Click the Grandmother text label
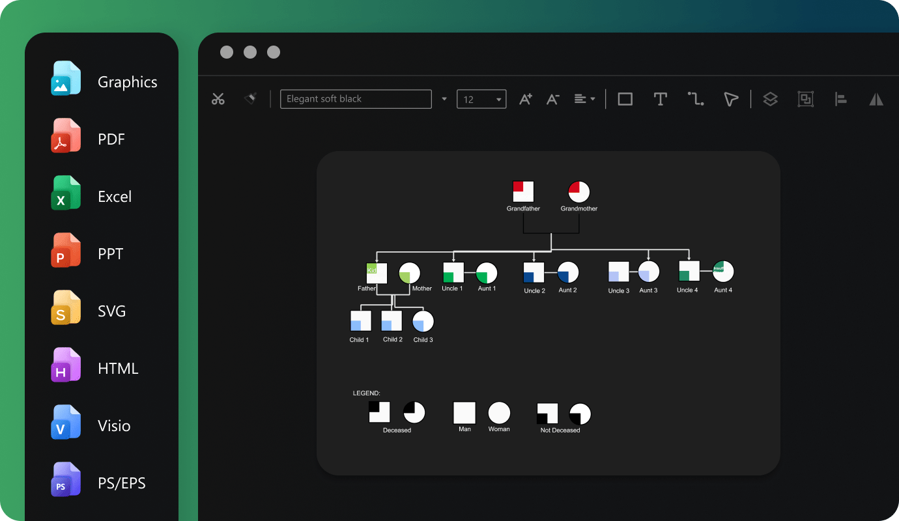Viewport: 899px width, 521px height. (x=579, y=209)
